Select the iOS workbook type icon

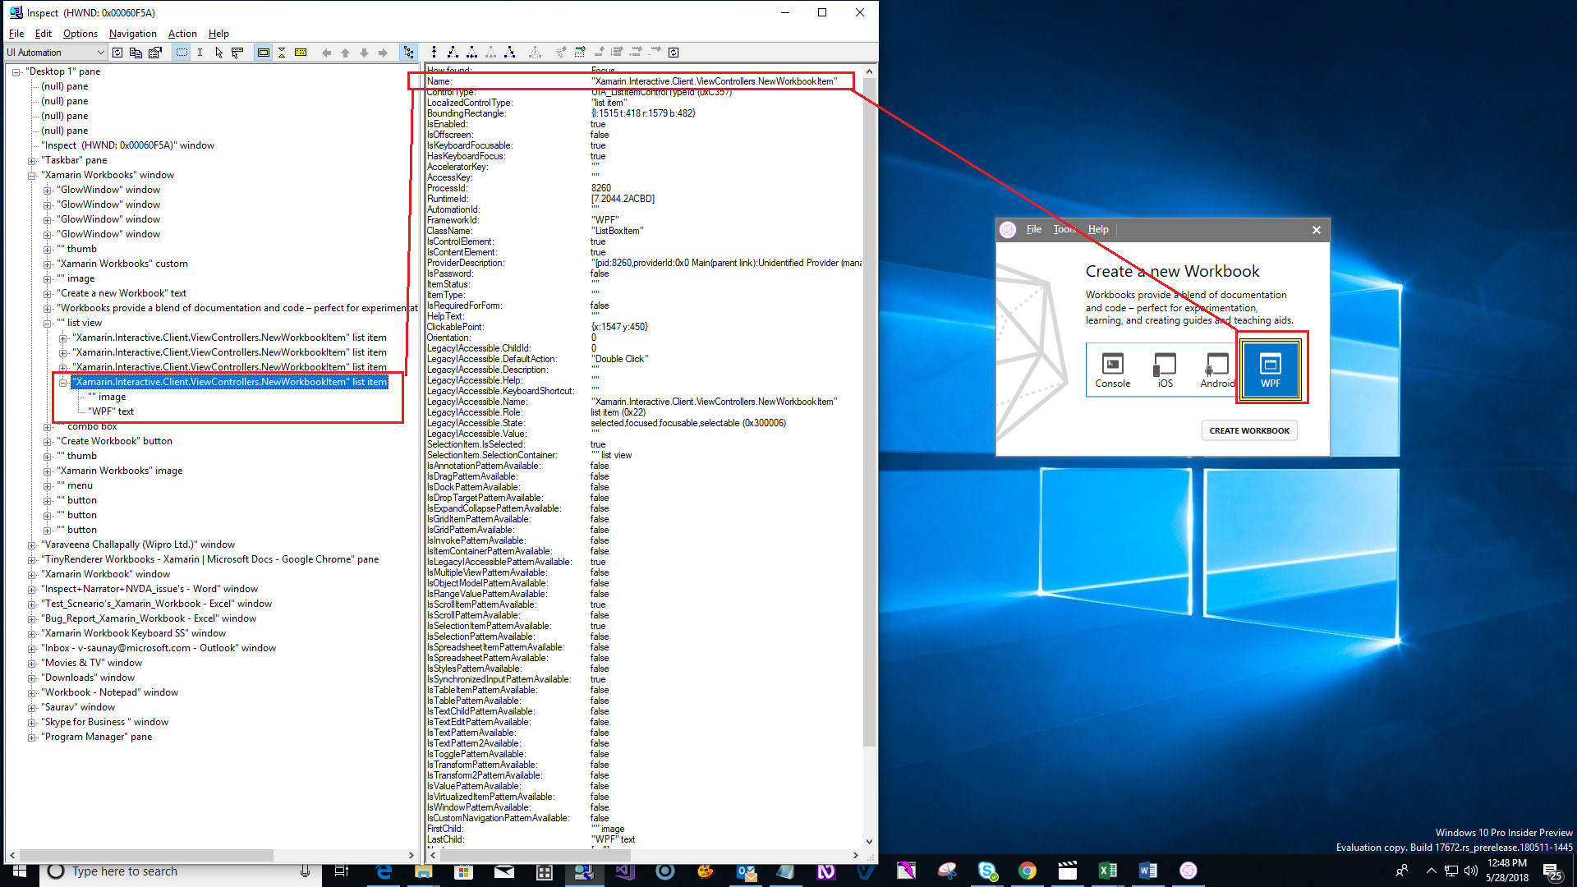[1165, 370]
